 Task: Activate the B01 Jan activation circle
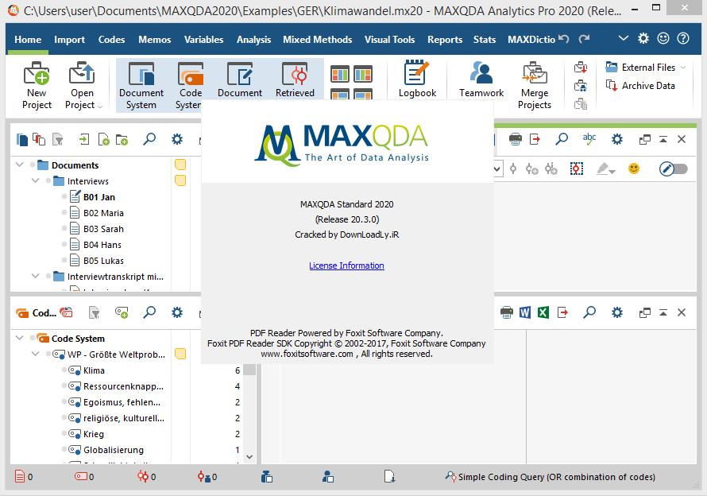(64, 197)
